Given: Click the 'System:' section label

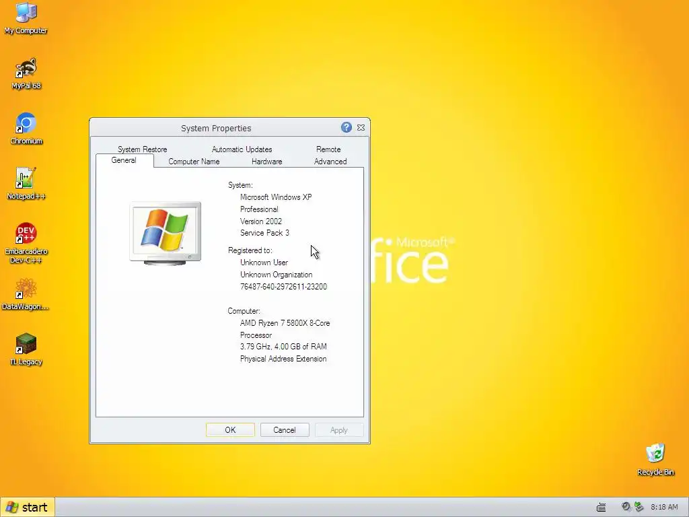Looking at the screenshot, I should click(x=240, y=185).
